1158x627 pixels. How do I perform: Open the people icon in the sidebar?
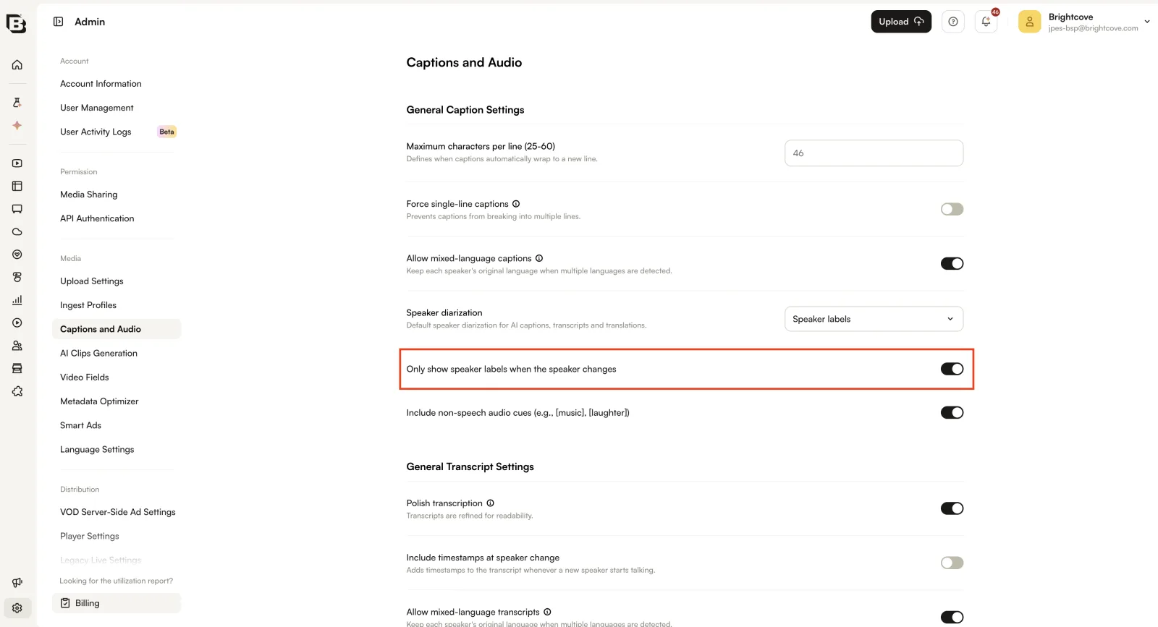click(x=17, y=346)
